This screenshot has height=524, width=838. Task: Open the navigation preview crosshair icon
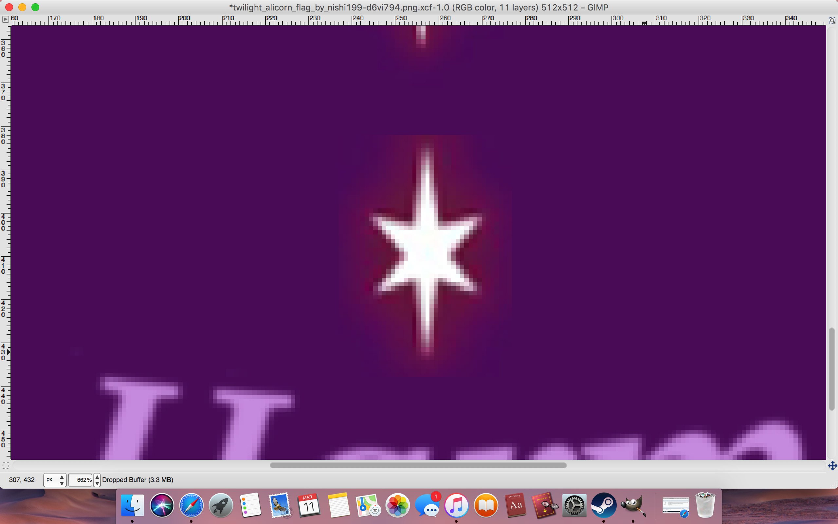832,466
